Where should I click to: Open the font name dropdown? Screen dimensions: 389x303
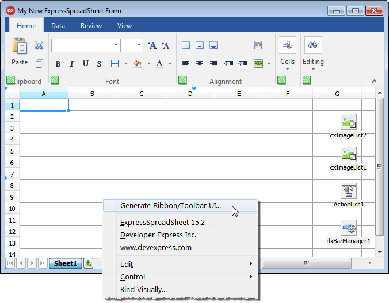coord(116,45)
